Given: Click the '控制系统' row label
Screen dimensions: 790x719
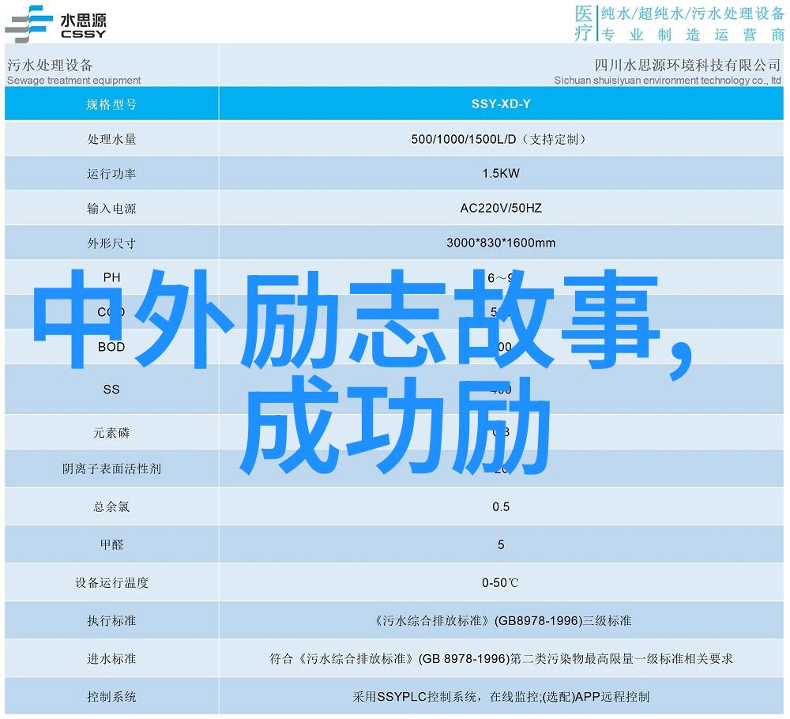Looking at the screenshot, I should click(x=111, y=697).
